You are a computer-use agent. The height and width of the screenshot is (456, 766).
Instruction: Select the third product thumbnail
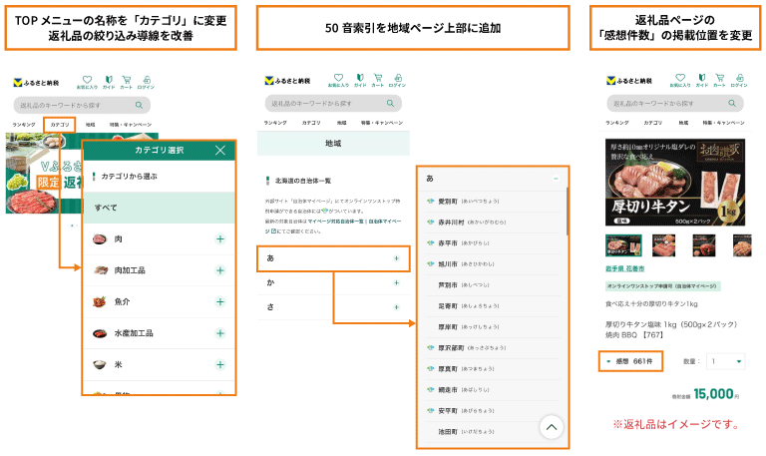pos(704,245)
